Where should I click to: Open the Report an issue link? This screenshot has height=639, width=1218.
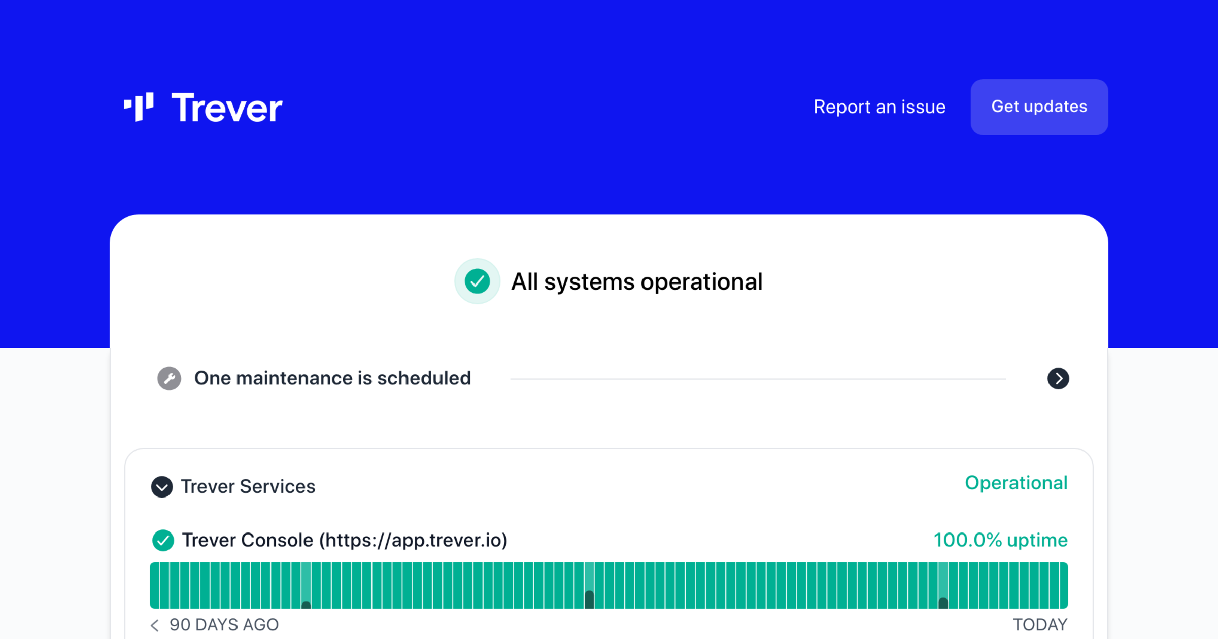[879, 107]
